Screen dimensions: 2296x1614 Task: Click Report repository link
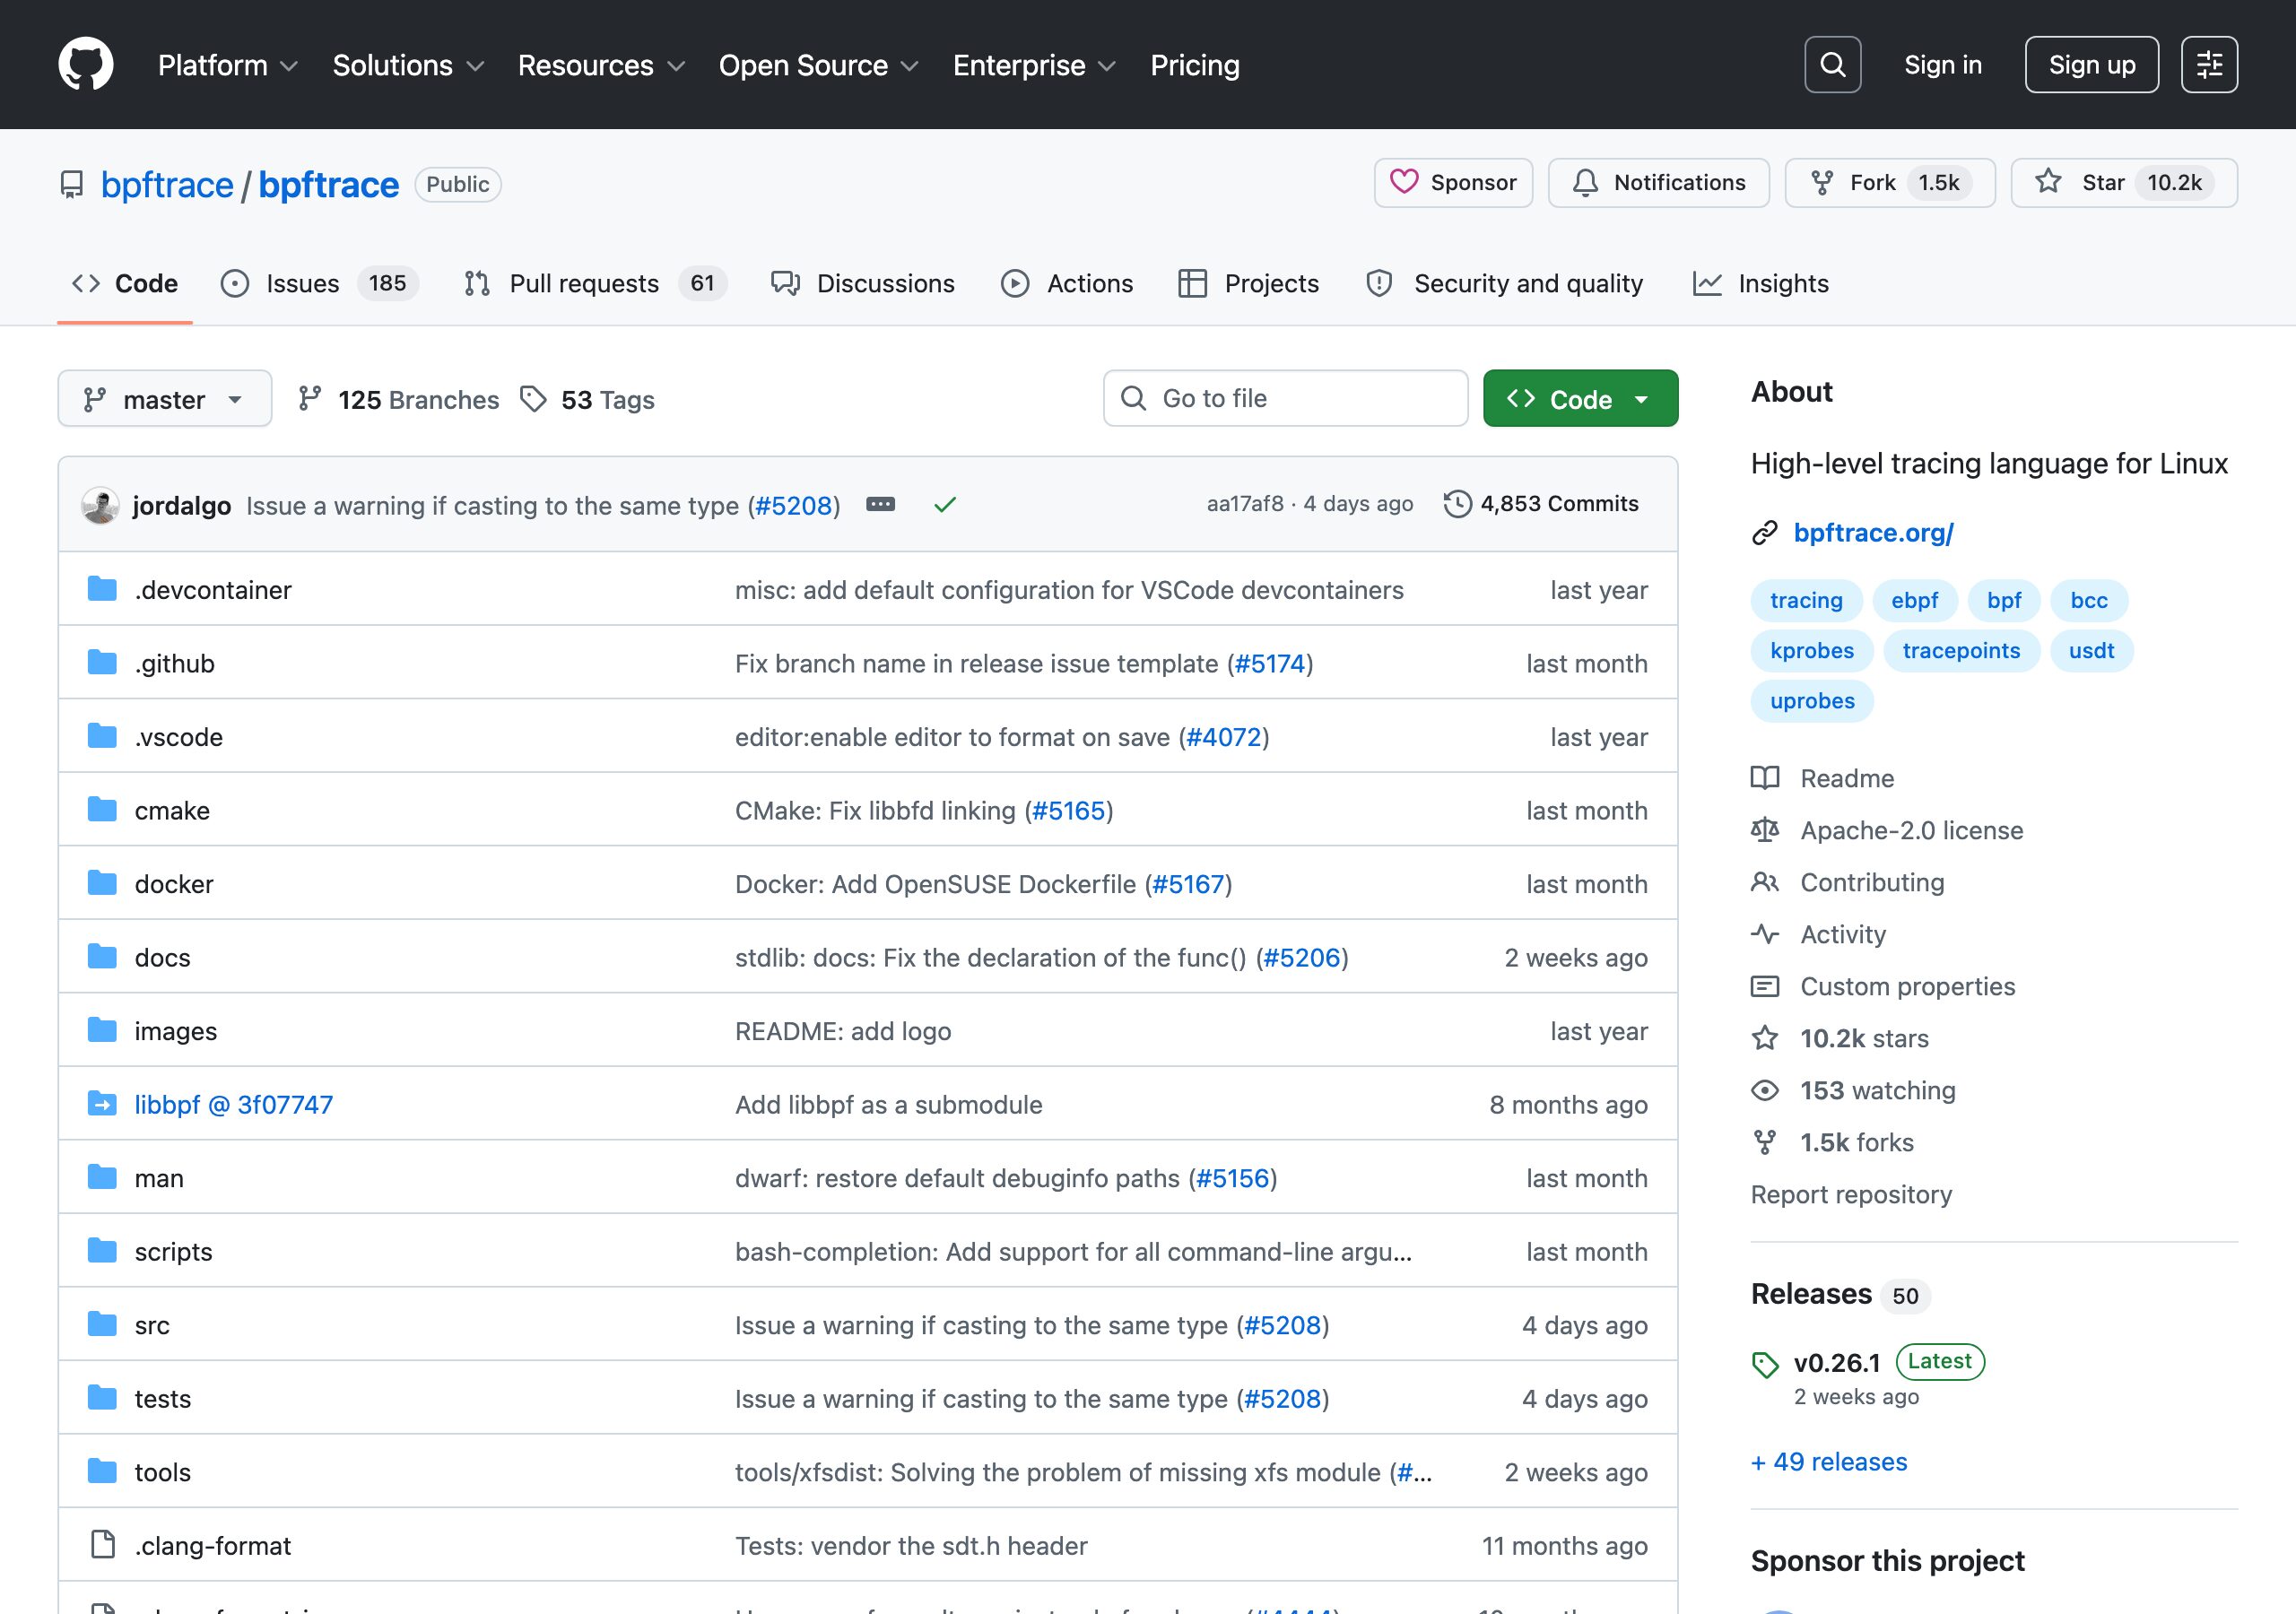tap(1851, 1194)
